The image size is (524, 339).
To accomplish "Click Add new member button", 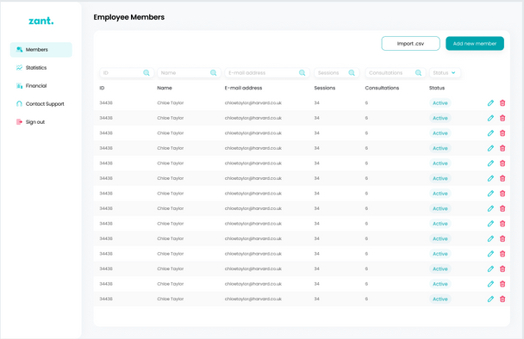I will click(x=475, y=43).
